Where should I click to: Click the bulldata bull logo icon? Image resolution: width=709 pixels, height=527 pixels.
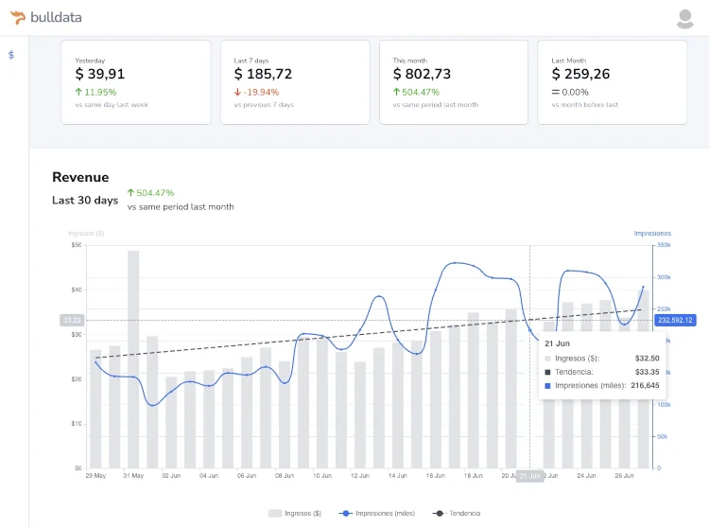[x=18, y=17]
